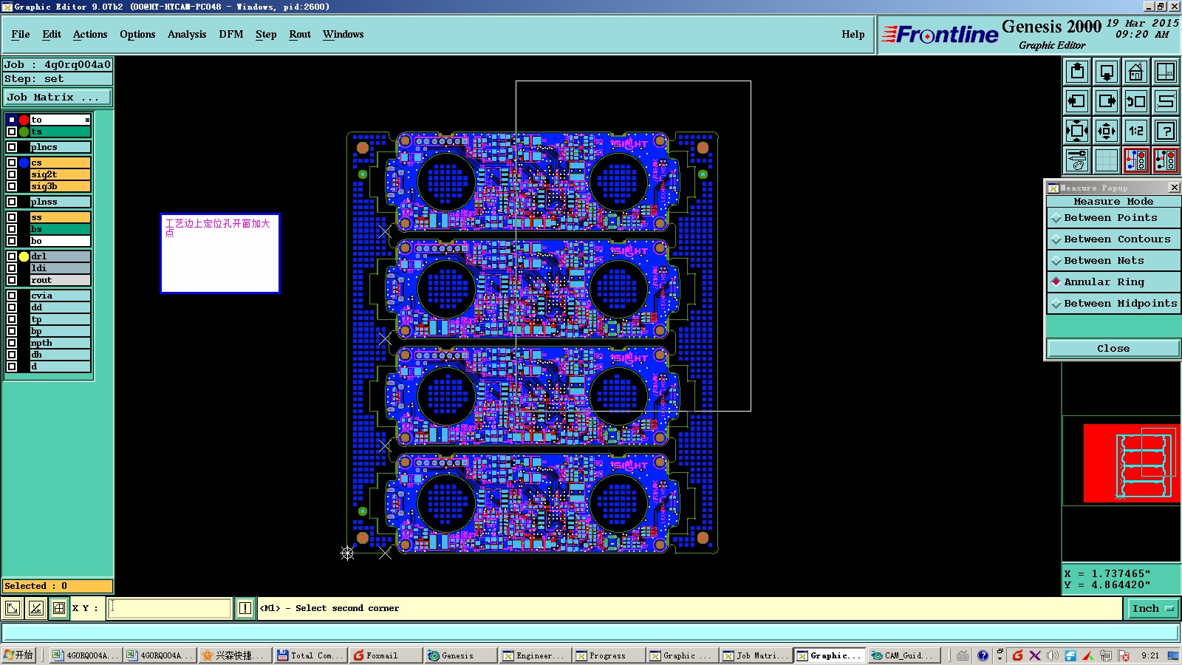Viewport: 1182px width, 665px height.
Task: Open the Inch units dropdown
Action: [x=1152, y=608]
